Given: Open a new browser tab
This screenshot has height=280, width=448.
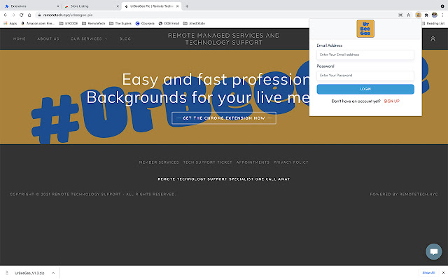Looking at the screenshot, I should (187, 6).
